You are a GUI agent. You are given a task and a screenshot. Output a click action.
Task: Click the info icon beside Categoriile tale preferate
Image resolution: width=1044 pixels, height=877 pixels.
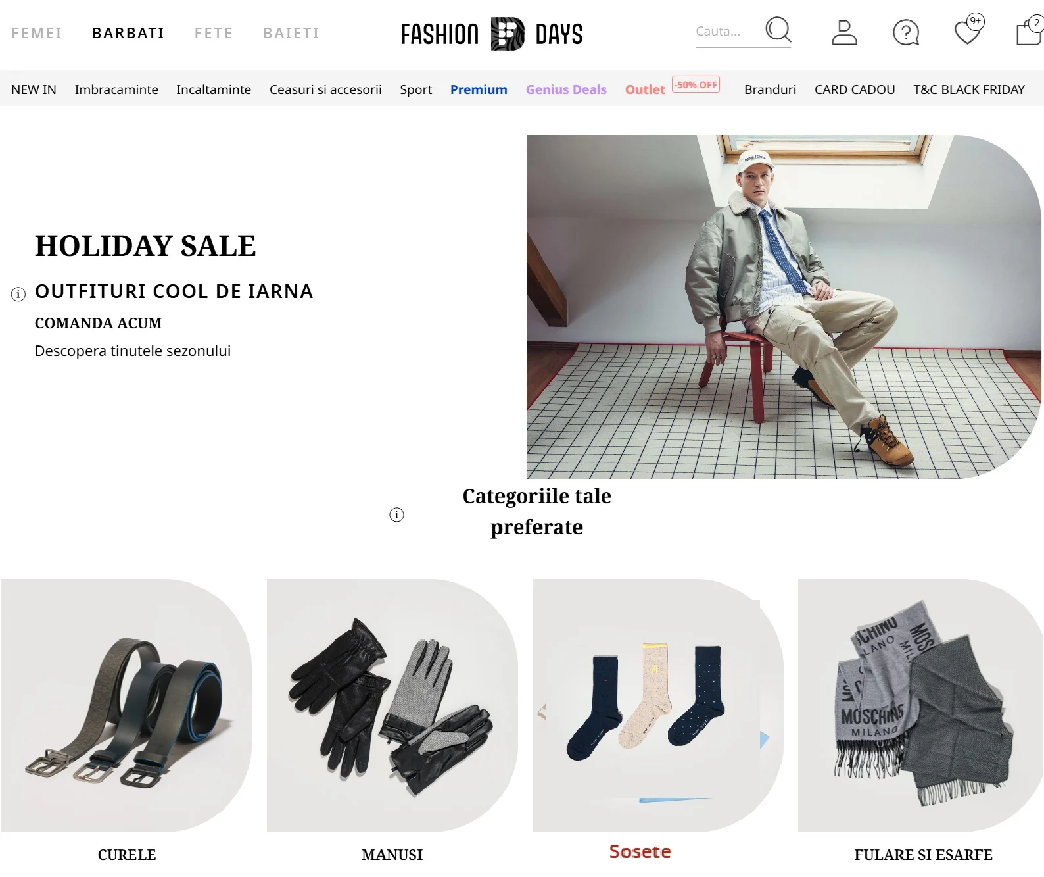pos(396,514)
